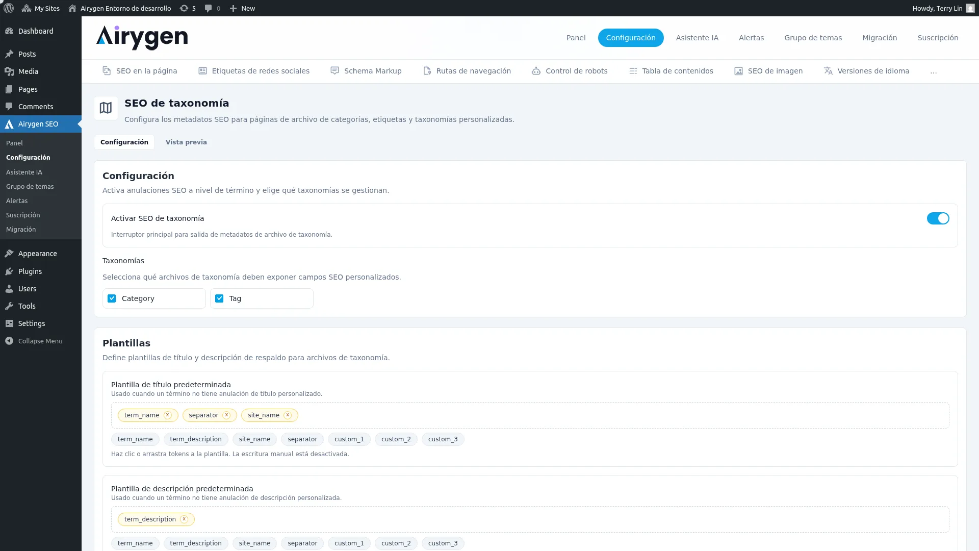The width and height of the screenshot is (979, 551).
Task: Click Terry Lin's avatar
Action: (970, 8)
